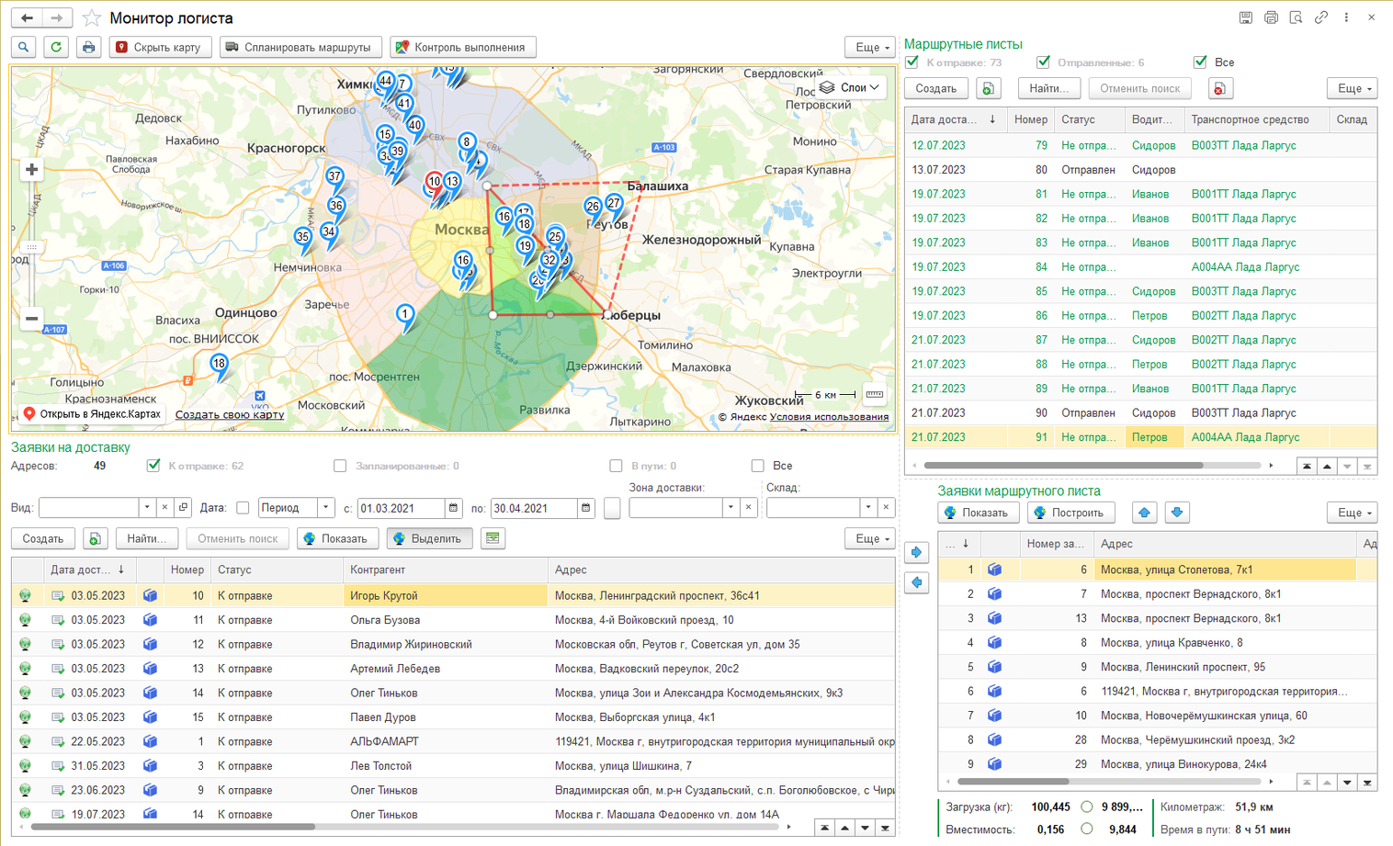Open the Создать свою карту link
Screen dimensions: 1393x846
(x=229, y=414)
